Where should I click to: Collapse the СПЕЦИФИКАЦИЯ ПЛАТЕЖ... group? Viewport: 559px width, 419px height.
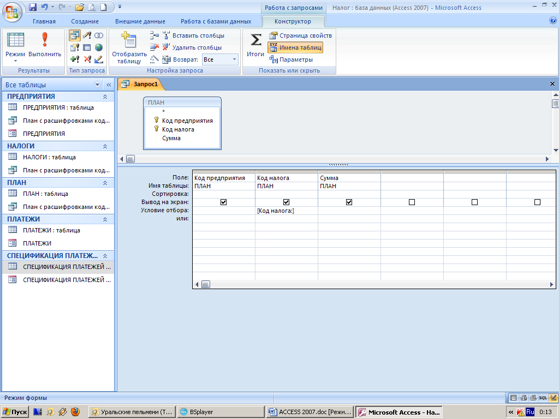[x=105, y=256]
